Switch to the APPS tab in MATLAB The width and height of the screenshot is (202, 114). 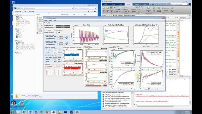121,4
